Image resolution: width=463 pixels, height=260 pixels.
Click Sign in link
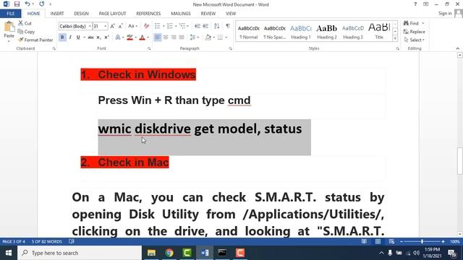pyautogui.click(x=445, y=13)
